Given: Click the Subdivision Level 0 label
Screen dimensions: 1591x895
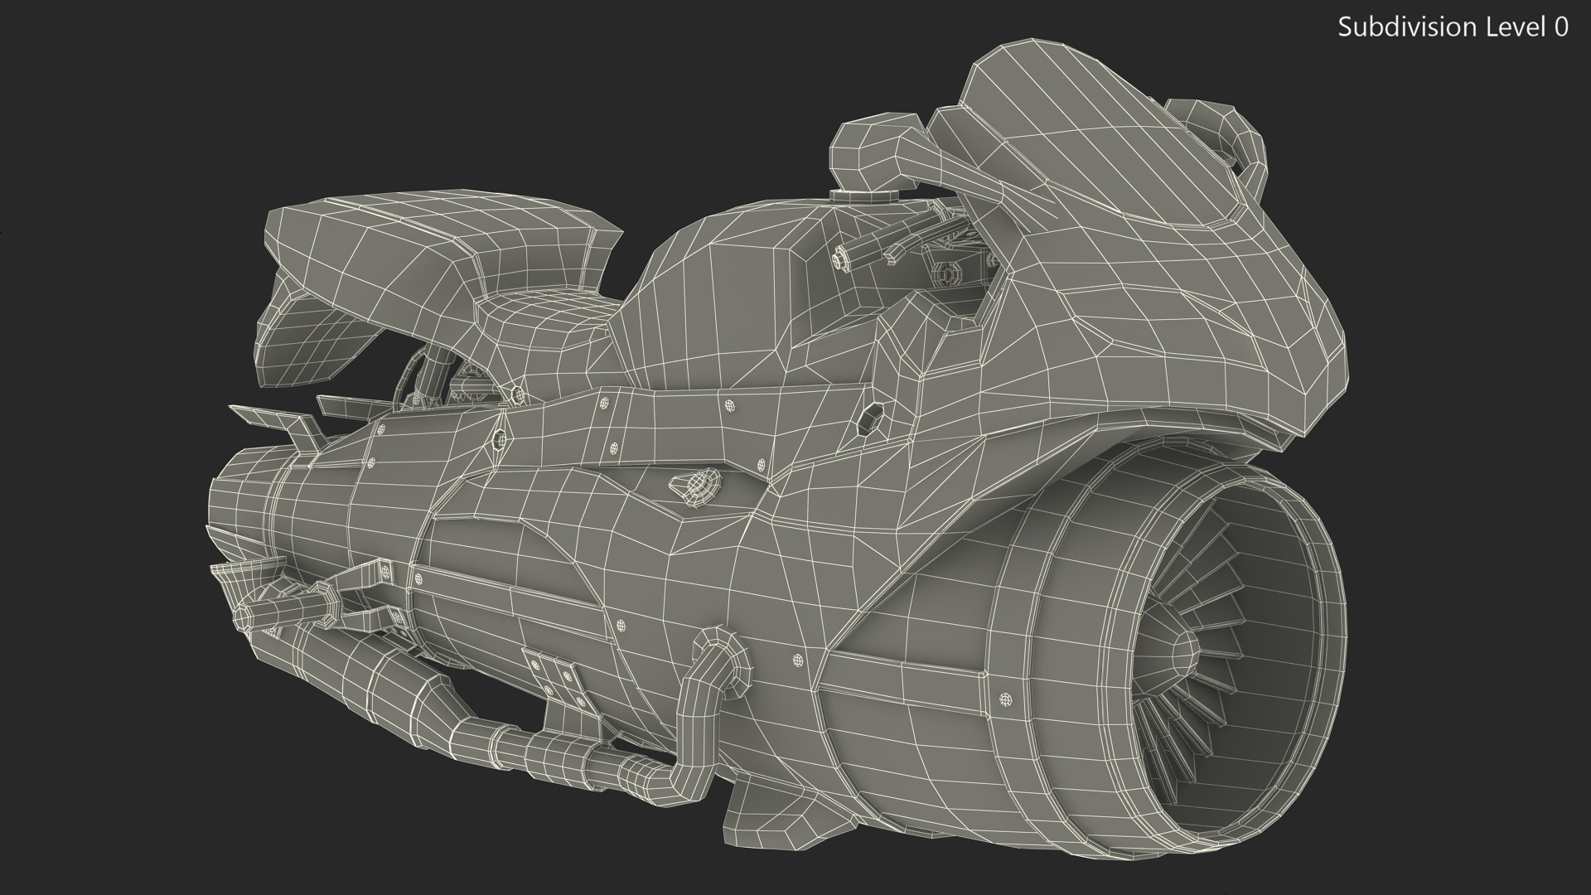Looking at the screenshot, I should [x=1453, y=27].
